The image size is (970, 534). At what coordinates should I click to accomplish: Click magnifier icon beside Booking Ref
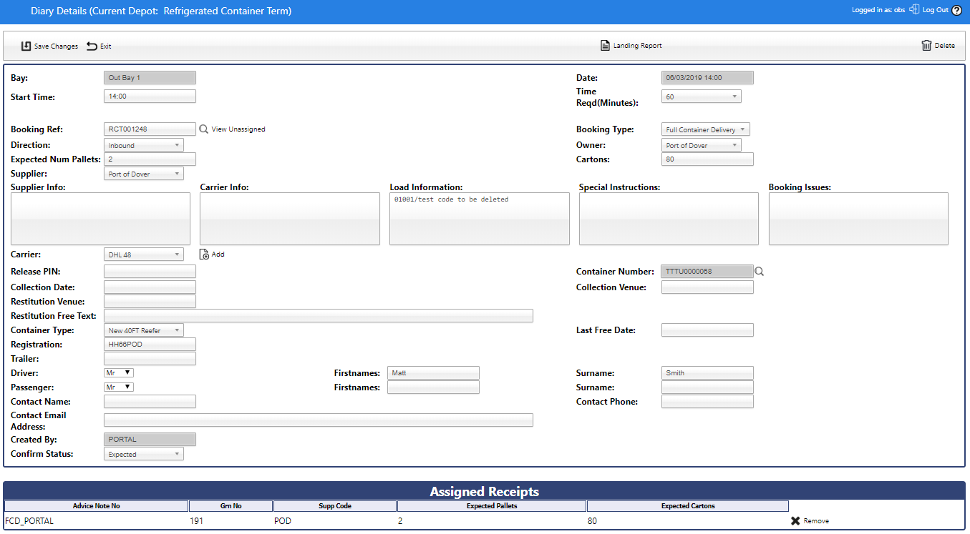coord(203,129)
